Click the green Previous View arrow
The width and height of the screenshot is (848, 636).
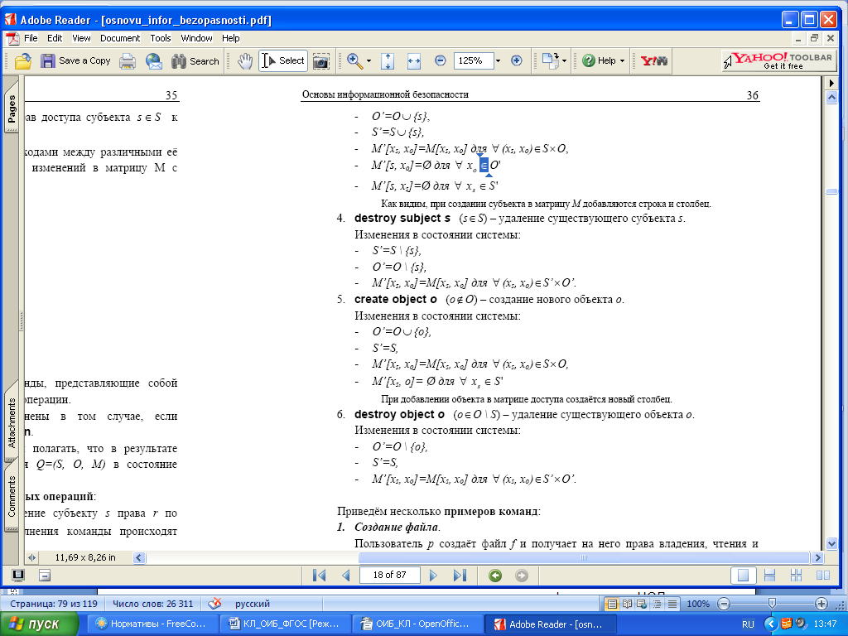[x=495, y=576]
